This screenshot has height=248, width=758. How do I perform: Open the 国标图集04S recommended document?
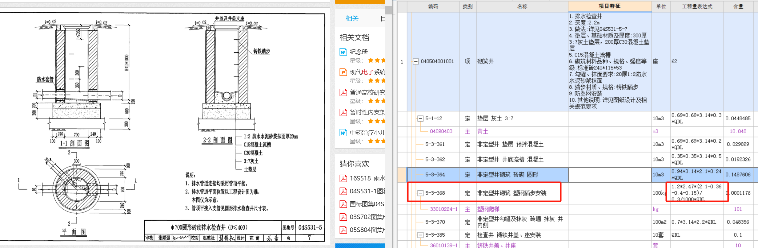pyautogui.click(x=367, y=204)
